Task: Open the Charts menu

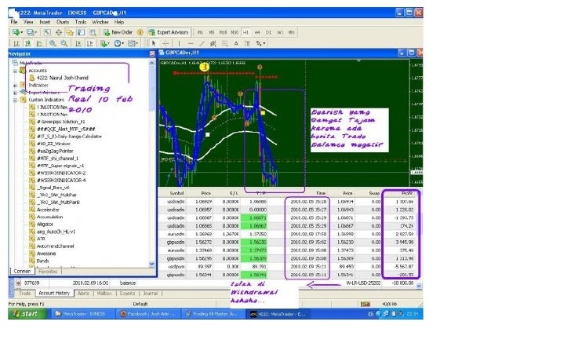Action: pyautogui.click(x=63, y=22)
